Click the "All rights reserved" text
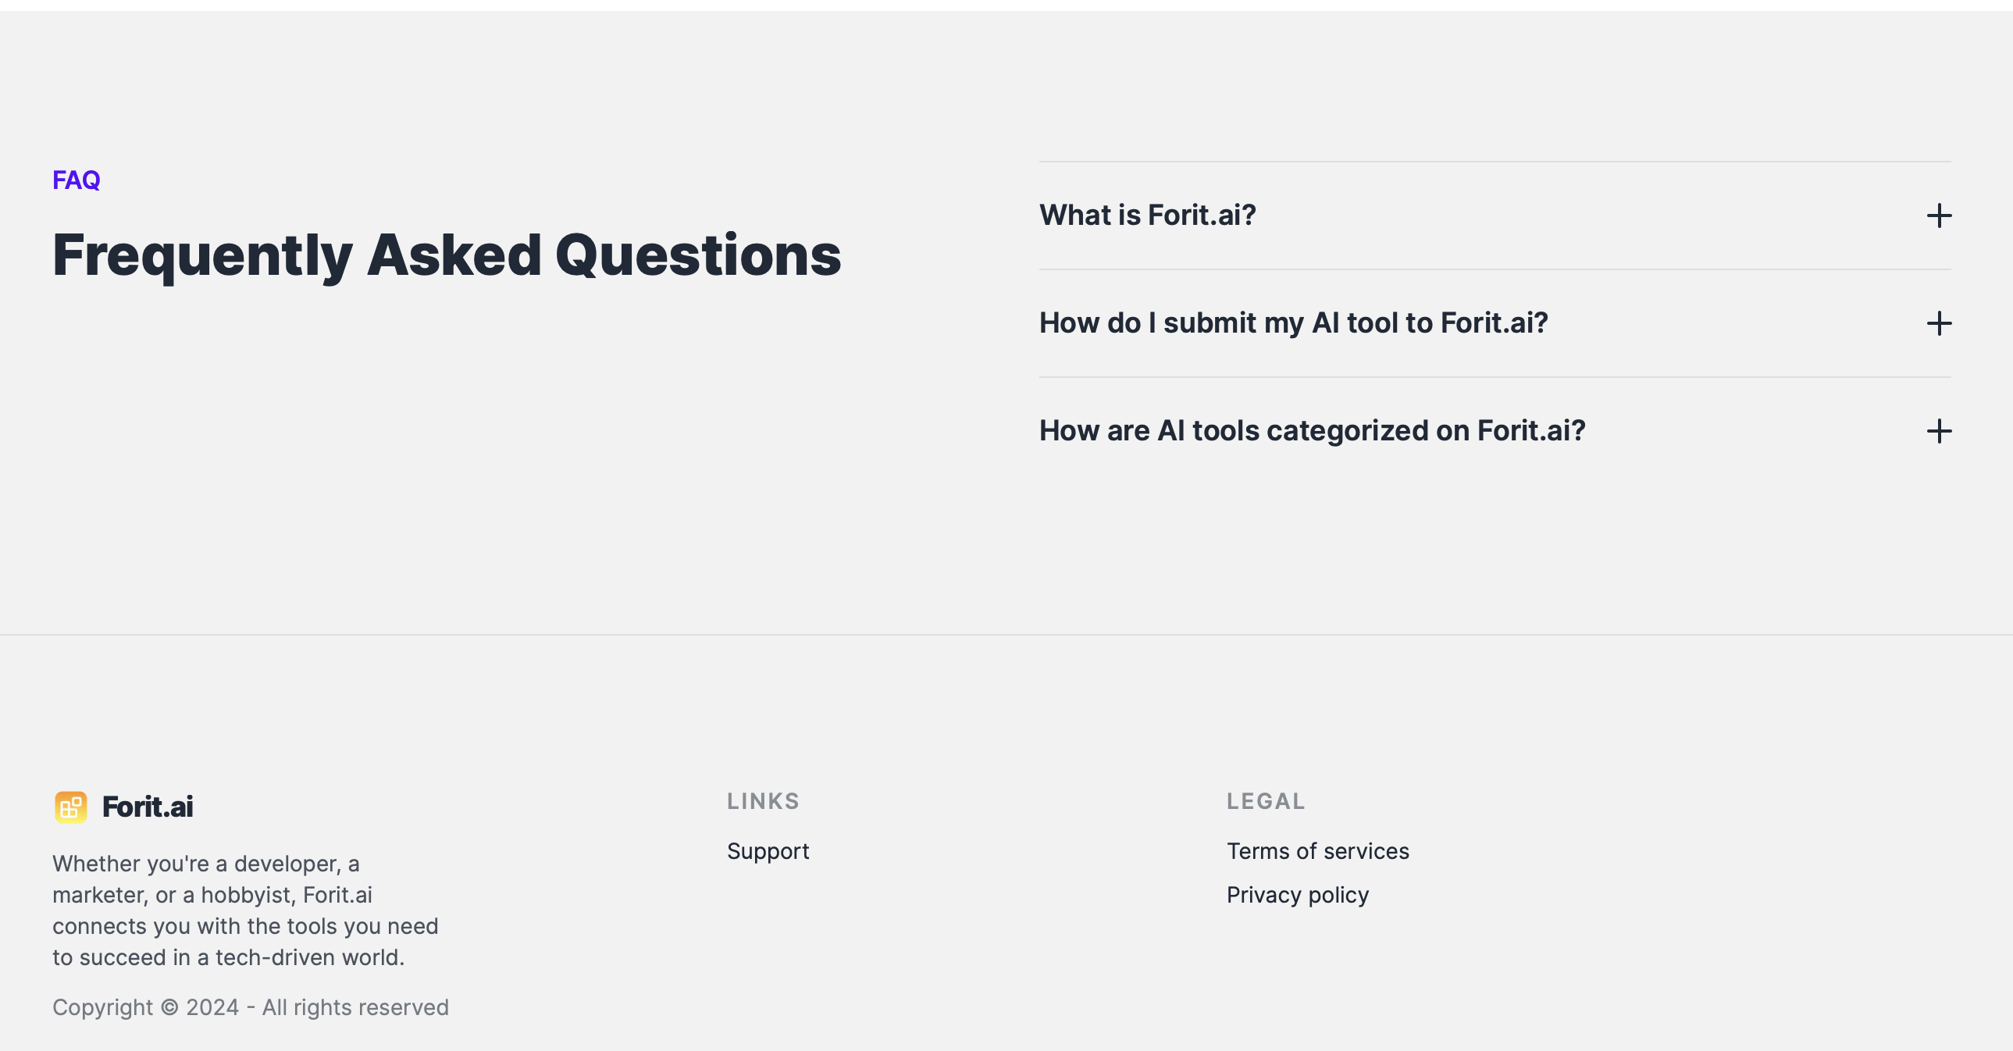Image resolution: width=2013 pixels, height=1051 pixels. (x=355, y=1007)
